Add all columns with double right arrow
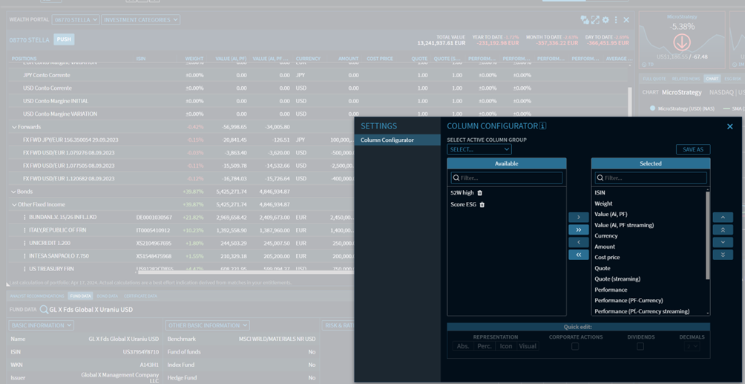Viewport: 745px width, 384px height. click(x=578, y=230)
